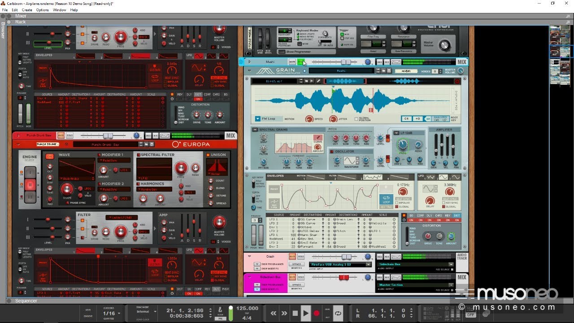Screen dimensions: 574x323
Task: Collapse the Grain device fold arrow
Action: [249, 70]
